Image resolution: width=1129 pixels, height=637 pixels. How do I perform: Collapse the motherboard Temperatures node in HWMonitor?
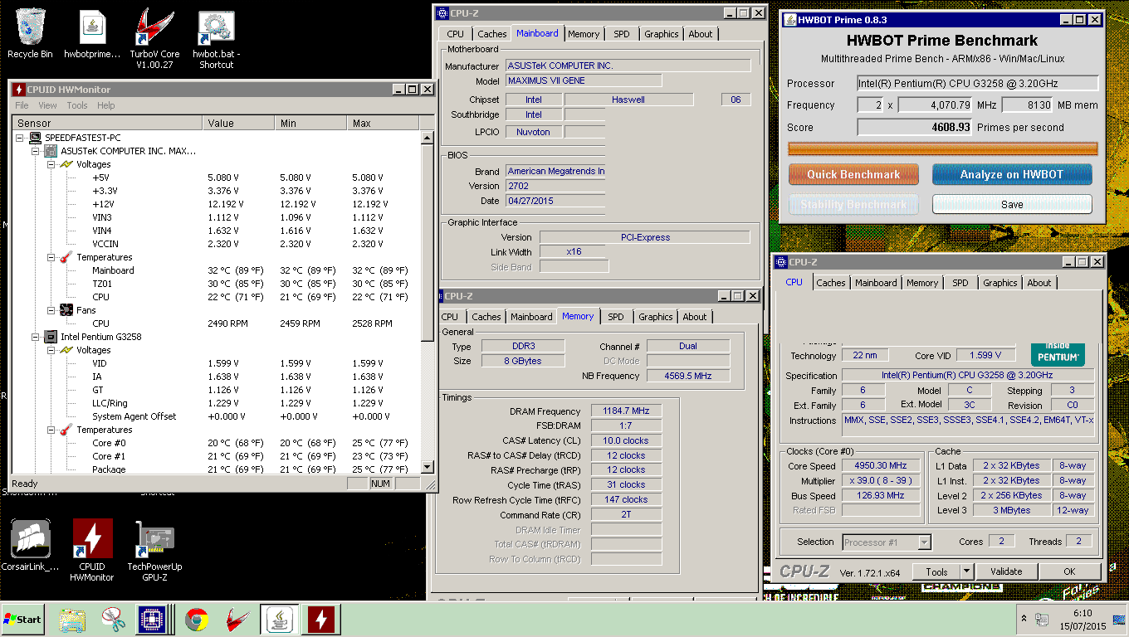[x=51, y=257]
